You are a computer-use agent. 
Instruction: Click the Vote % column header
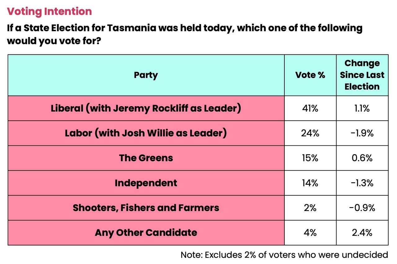[310, 75]
